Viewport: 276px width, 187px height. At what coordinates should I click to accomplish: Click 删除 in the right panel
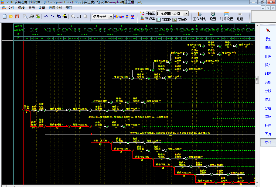268,56
